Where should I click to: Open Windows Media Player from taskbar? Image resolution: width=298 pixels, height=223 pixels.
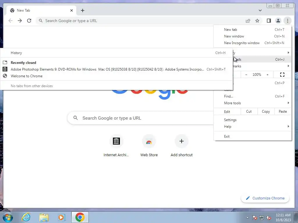click(62, 217)
